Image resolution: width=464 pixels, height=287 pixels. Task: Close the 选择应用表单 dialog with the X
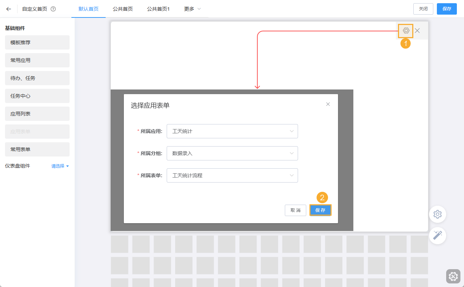pos(328,104)
